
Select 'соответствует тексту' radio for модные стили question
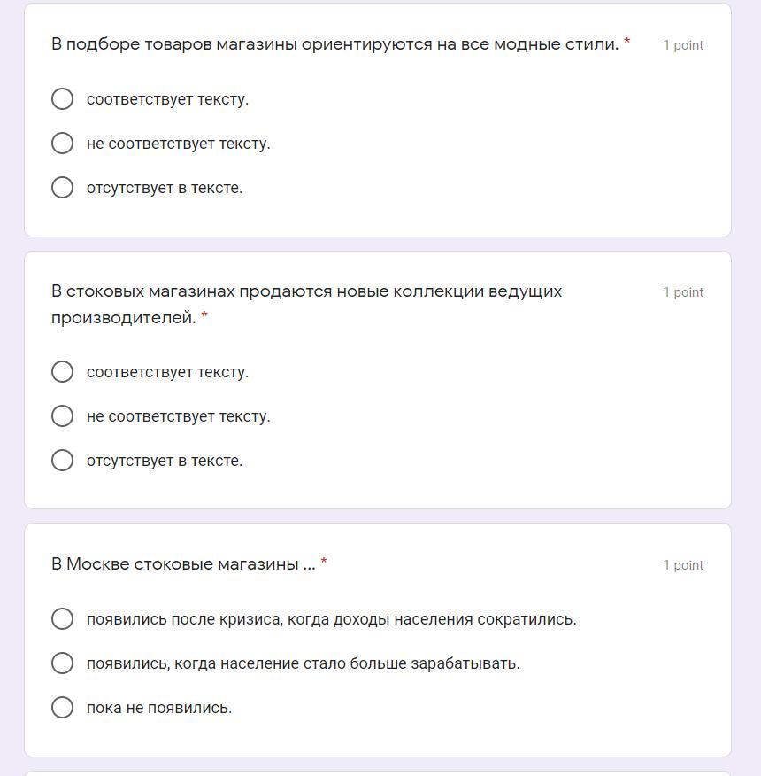(x=62, y=99)
